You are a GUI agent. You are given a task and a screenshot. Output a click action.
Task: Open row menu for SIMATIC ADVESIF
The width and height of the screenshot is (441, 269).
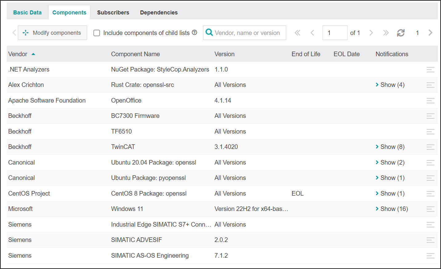431,240
